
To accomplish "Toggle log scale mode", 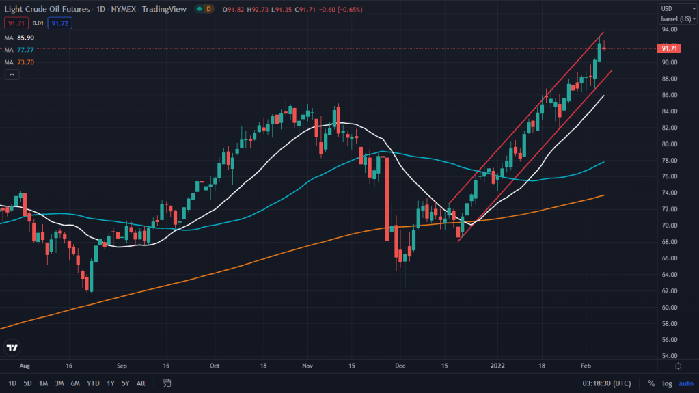I will click(x=666, y=383).
